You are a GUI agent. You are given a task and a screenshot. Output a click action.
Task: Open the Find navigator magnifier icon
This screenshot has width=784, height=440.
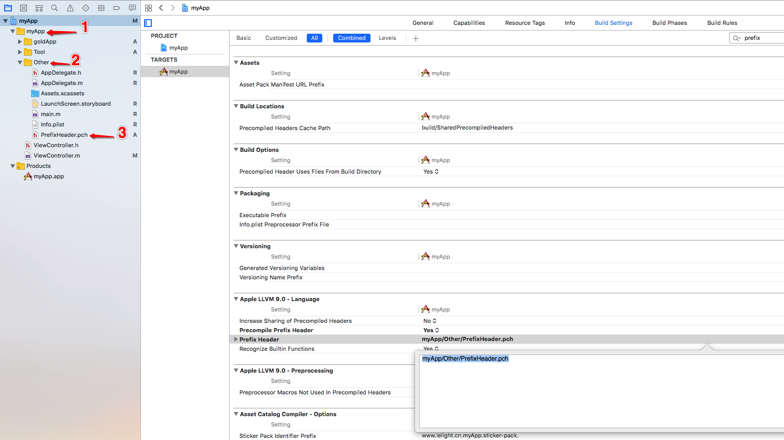[54, 8]
